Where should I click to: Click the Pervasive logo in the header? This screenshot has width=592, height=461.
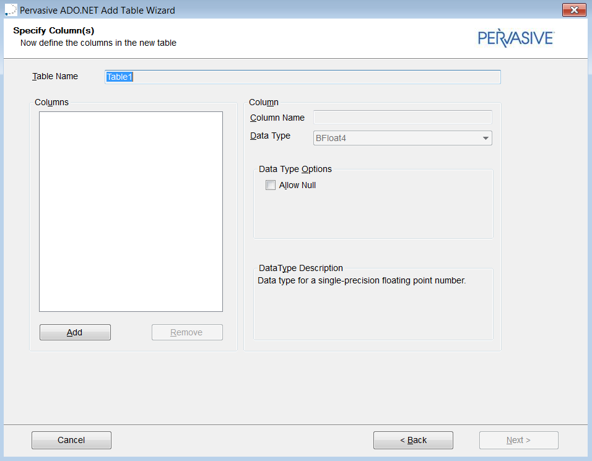tap(516, 38)
